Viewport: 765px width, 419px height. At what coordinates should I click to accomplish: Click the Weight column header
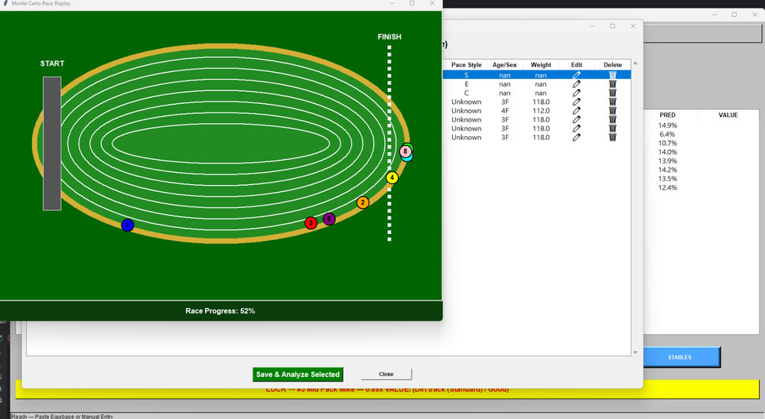(x=541, y=65)
